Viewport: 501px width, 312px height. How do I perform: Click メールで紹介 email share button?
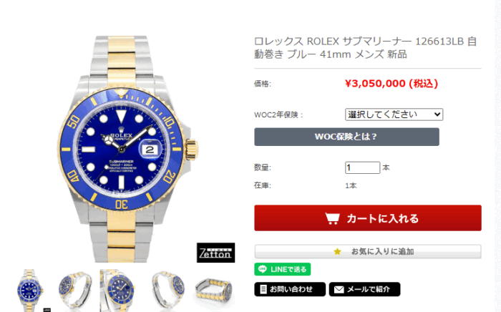[x=364, y=289]
